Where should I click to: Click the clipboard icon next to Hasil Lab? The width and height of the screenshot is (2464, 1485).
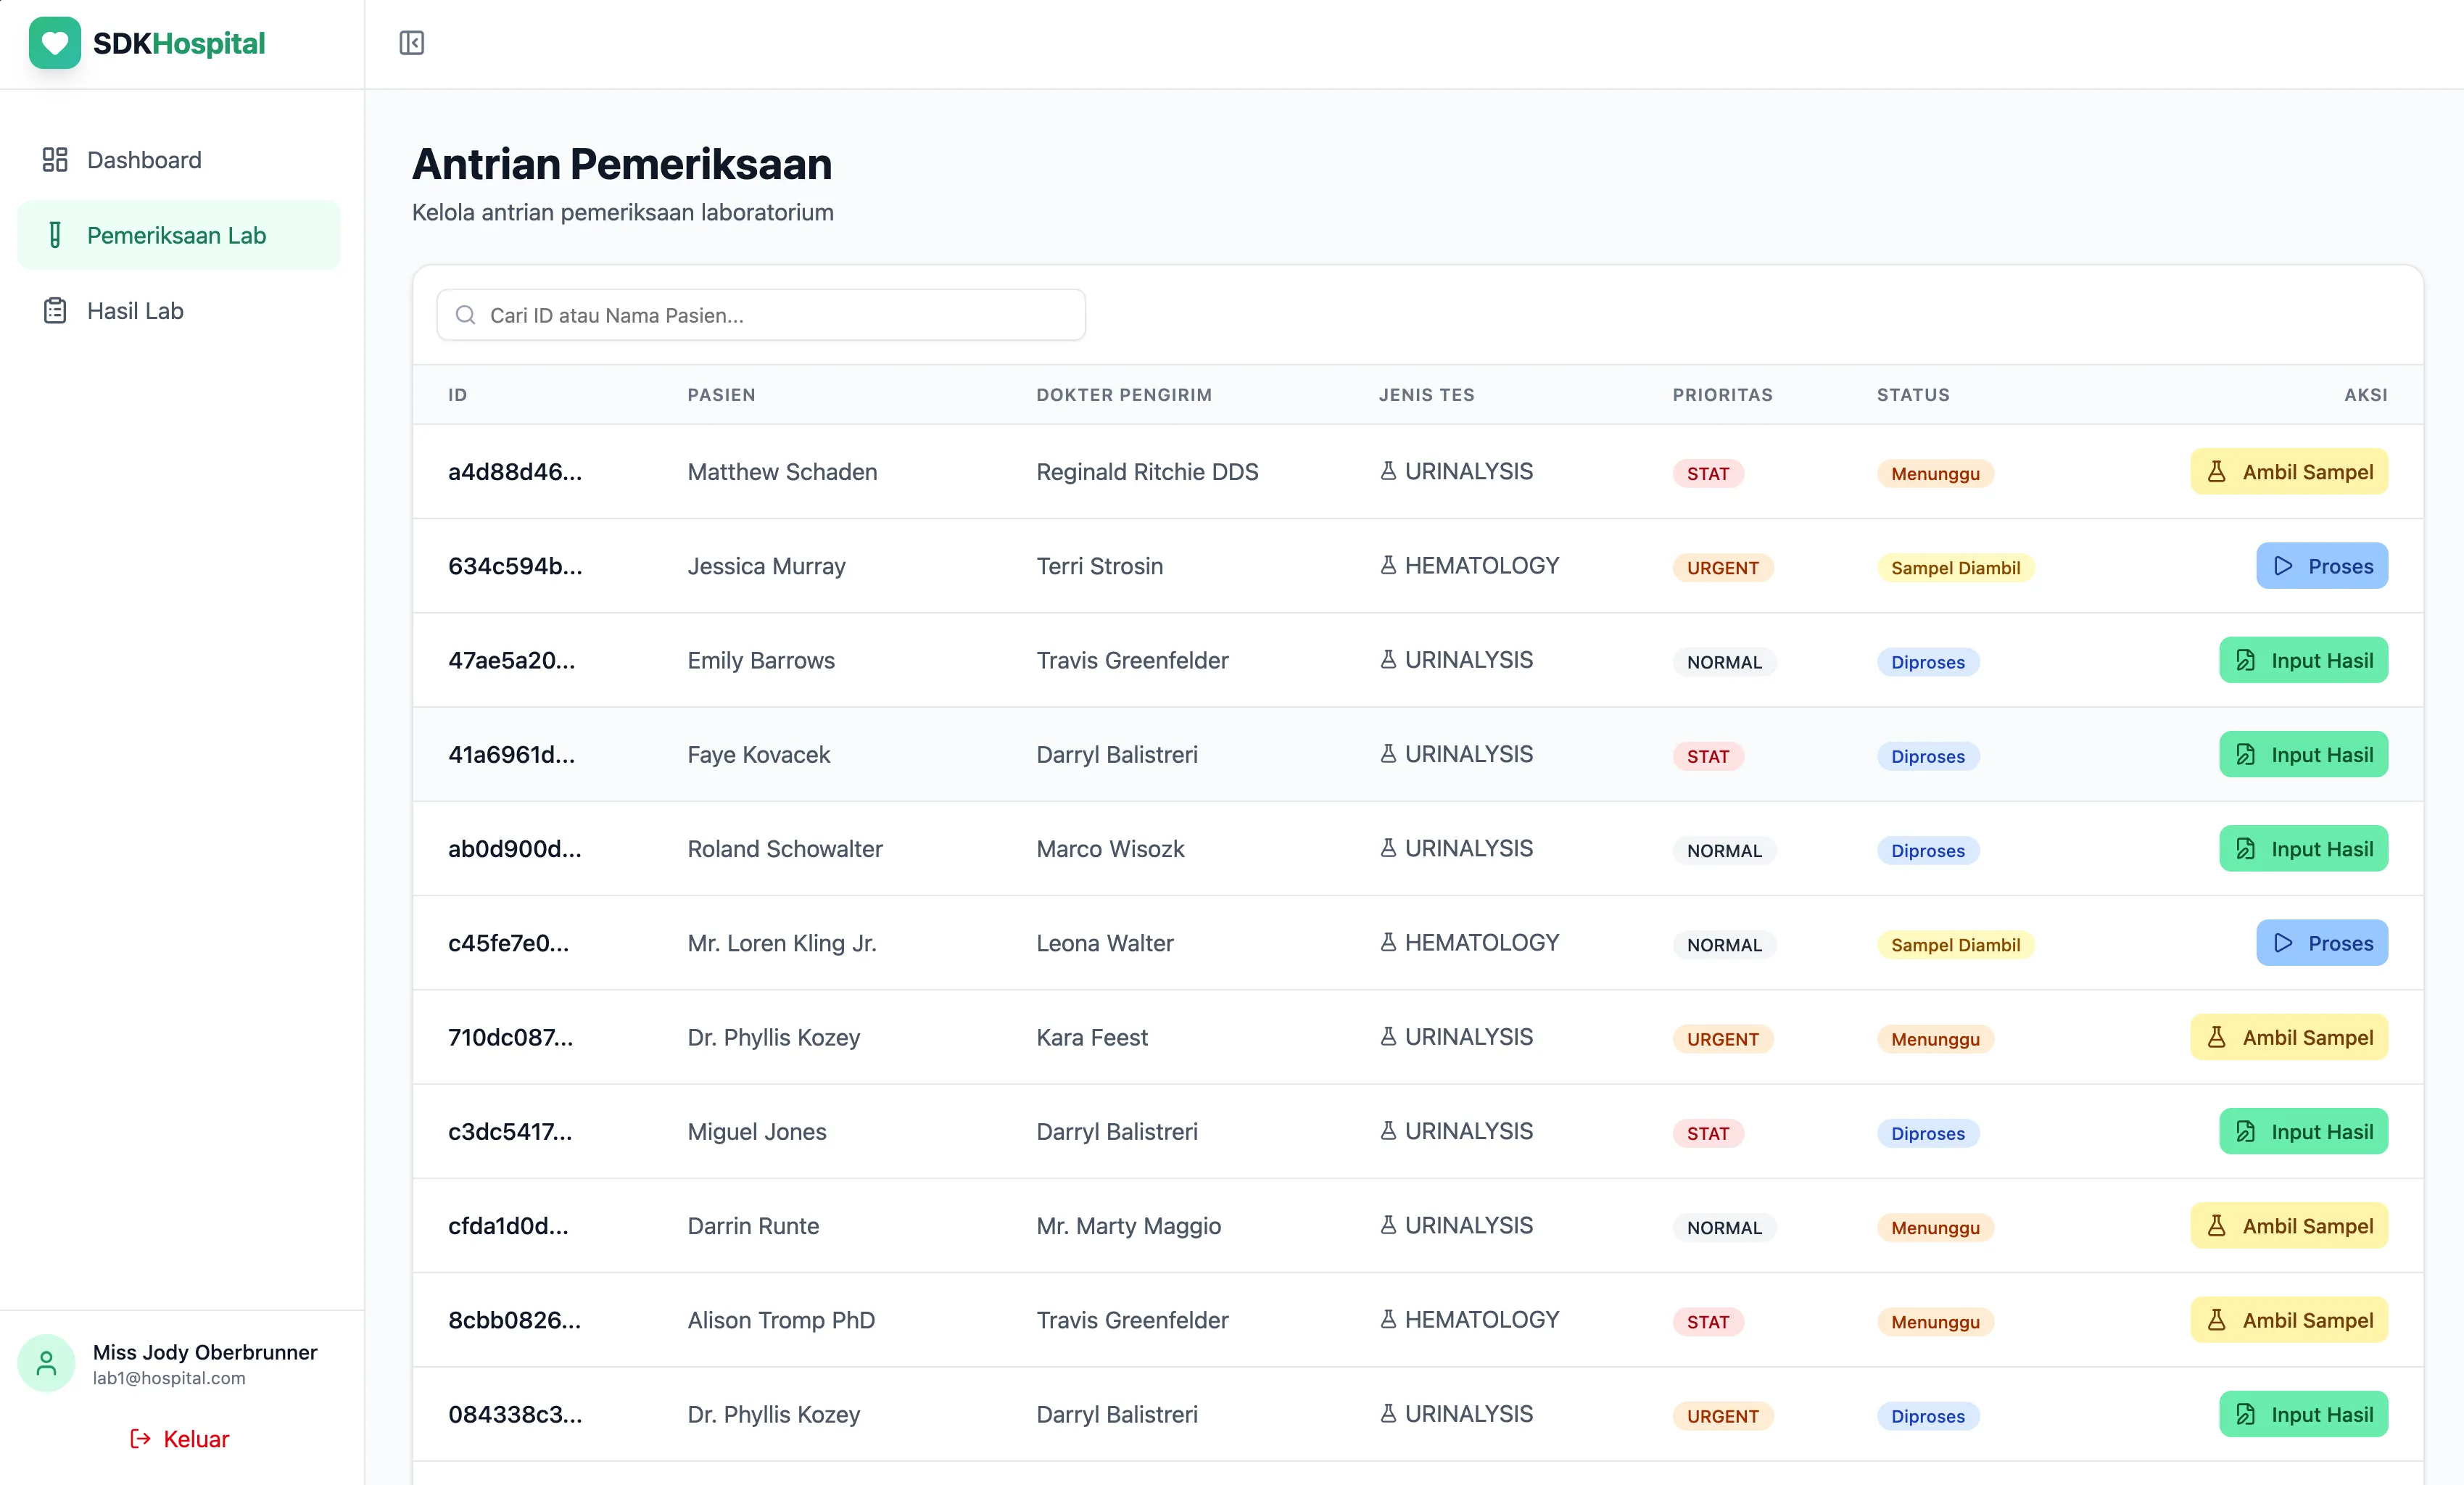[54, 310]
